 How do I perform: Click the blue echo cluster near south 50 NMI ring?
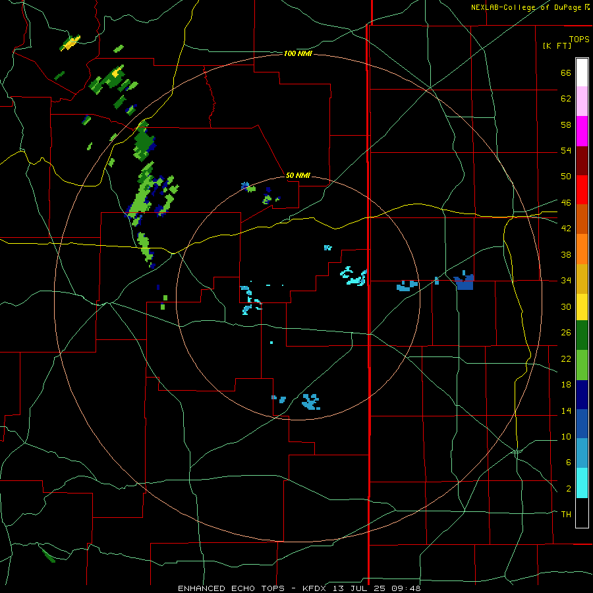[311, 402]
